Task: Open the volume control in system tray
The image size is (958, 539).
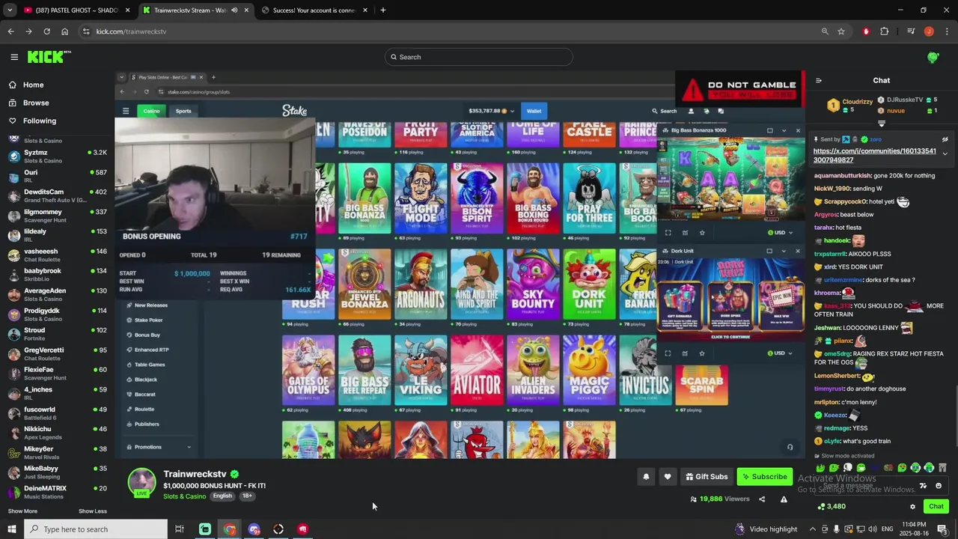Action: [x=873, y=529]
